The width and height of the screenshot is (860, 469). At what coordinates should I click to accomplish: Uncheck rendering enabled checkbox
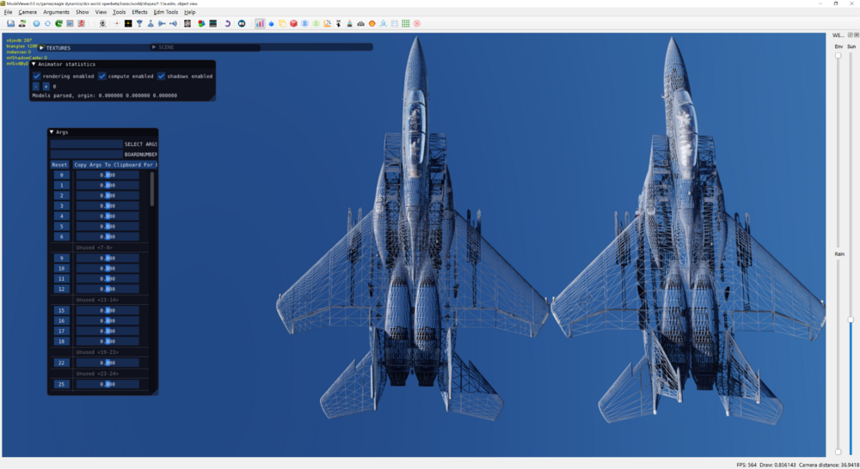coord(37,76)
